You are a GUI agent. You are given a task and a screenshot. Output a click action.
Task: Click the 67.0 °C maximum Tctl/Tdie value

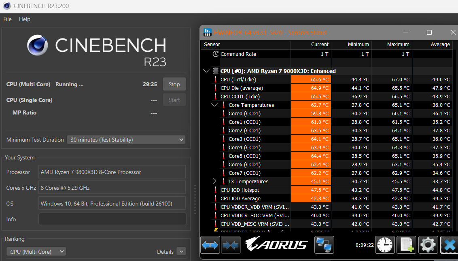click(x=401, y=79)
